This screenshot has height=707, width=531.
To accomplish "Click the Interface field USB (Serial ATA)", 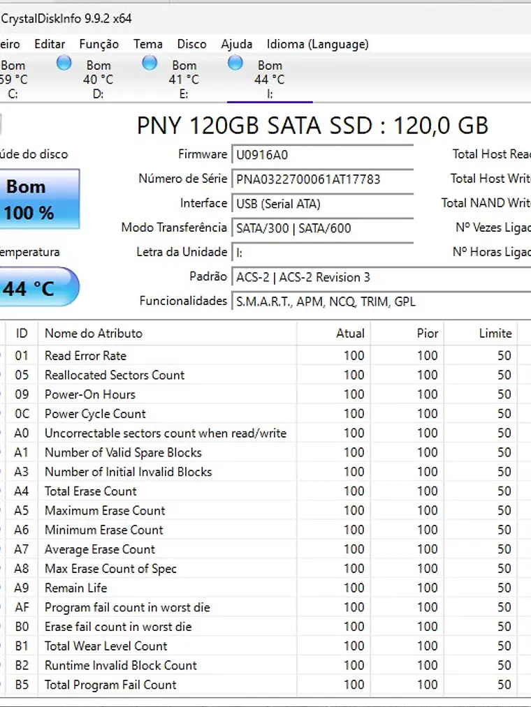I will point(323,203).
